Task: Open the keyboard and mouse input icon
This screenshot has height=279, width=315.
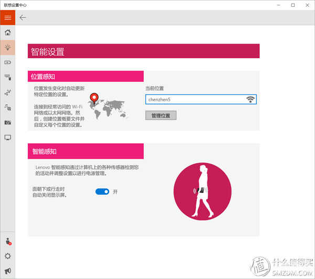Action: click(x=8, y=77)
